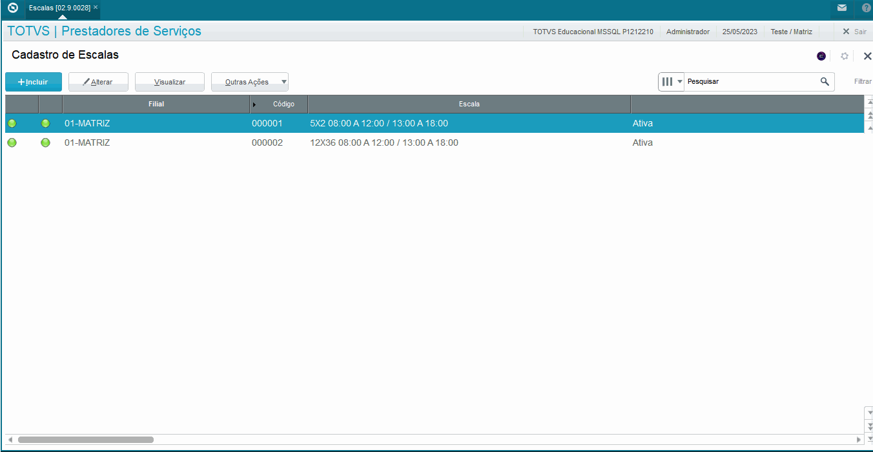Click the TOTVS logo icon in top bar

point(12,8)
